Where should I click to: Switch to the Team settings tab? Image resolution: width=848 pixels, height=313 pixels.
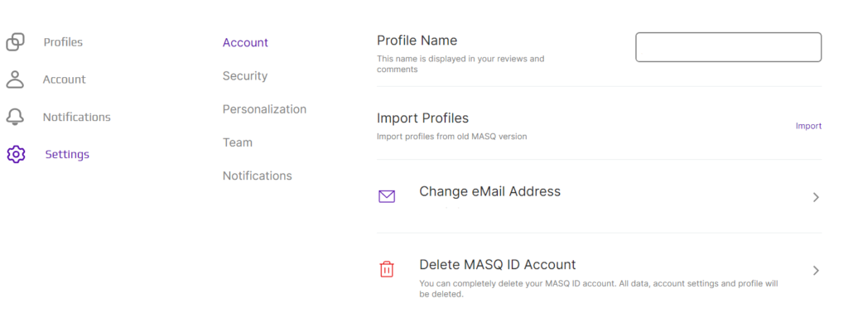pos(238,142)
